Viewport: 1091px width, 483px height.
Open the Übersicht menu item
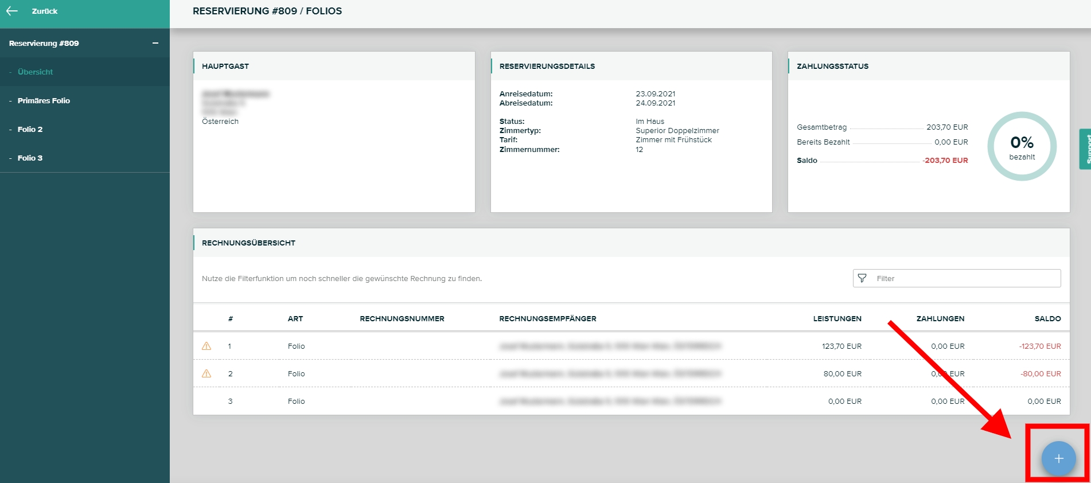click(35, 72)
